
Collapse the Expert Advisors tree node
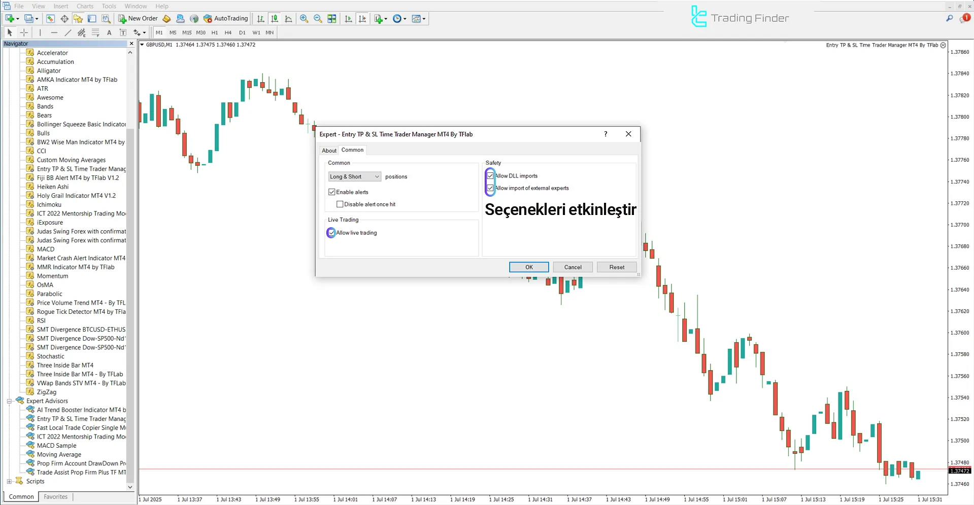tap(9, 401)
